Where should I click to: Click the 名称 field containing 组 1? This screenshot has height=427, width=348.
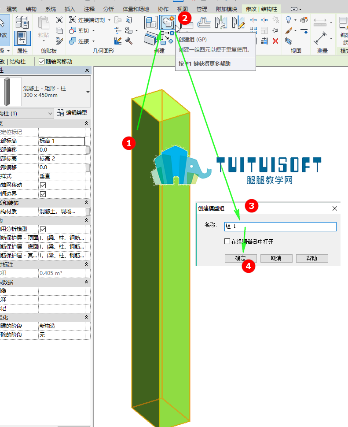pos(280,226)
